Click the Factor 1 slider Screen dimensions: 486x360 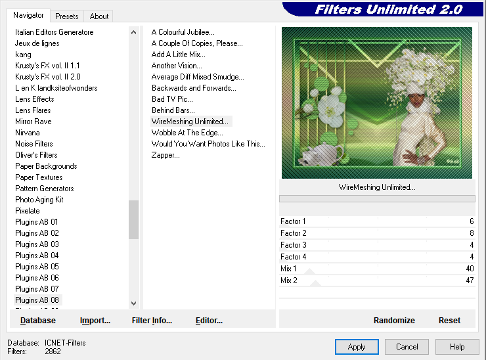tap(377, 221)
